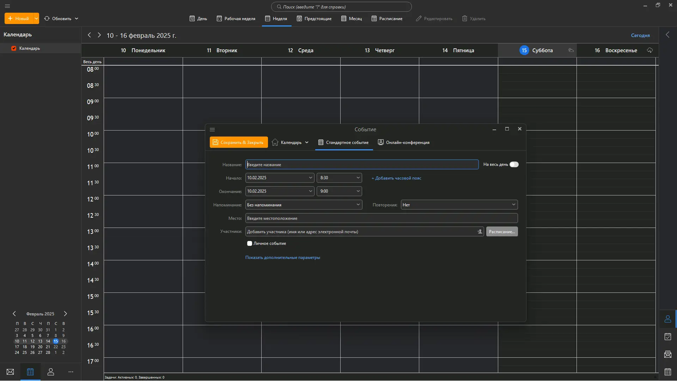
Task: Switch to the 'Месяц' view tab
Action: click(x=352, y=19)
